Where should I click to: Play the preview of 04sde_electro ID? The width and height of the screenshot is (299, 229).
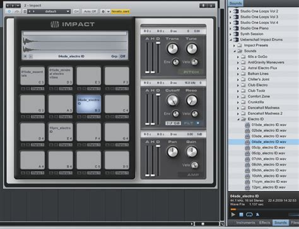pyautogui.click(x=233, y=214)
